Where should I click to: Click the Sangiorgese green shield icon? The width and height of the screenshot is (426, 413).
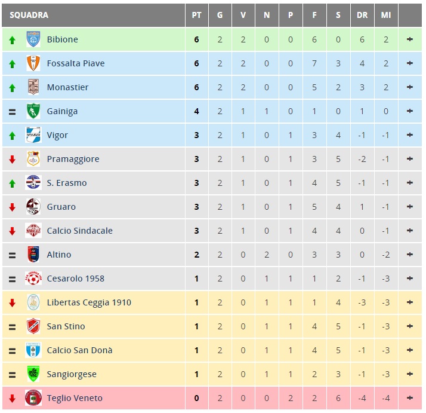tap(33, 374)
